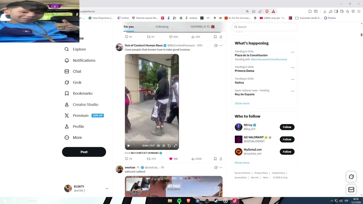The width and height of the screenshot is (363, 204).
Task: Click the Brave Shields icon in address bar
Action: [x=267, y=11]
